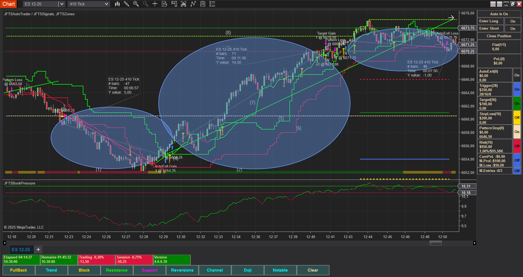Open the 410 Tick interval dropdown
Viewport: 523px width, 277px height.
coord(107,4)
